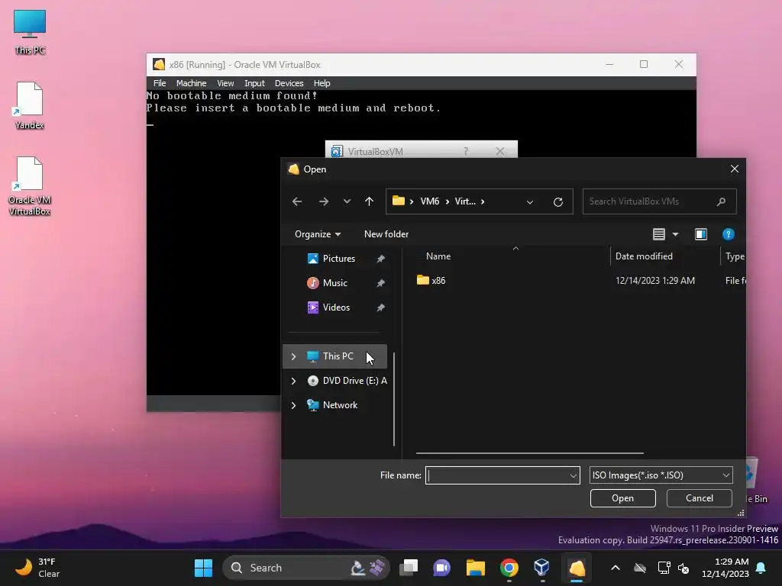Open weather widget showing 31°F Clear
782x586 pixels.
click(38, 568)
